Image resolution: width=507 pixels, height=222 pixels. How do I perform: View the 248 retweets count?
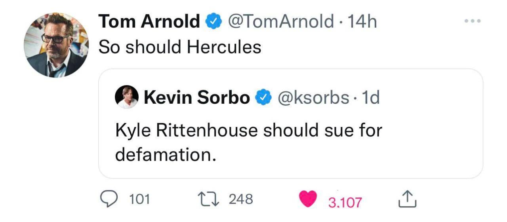(x=241, y=199)
